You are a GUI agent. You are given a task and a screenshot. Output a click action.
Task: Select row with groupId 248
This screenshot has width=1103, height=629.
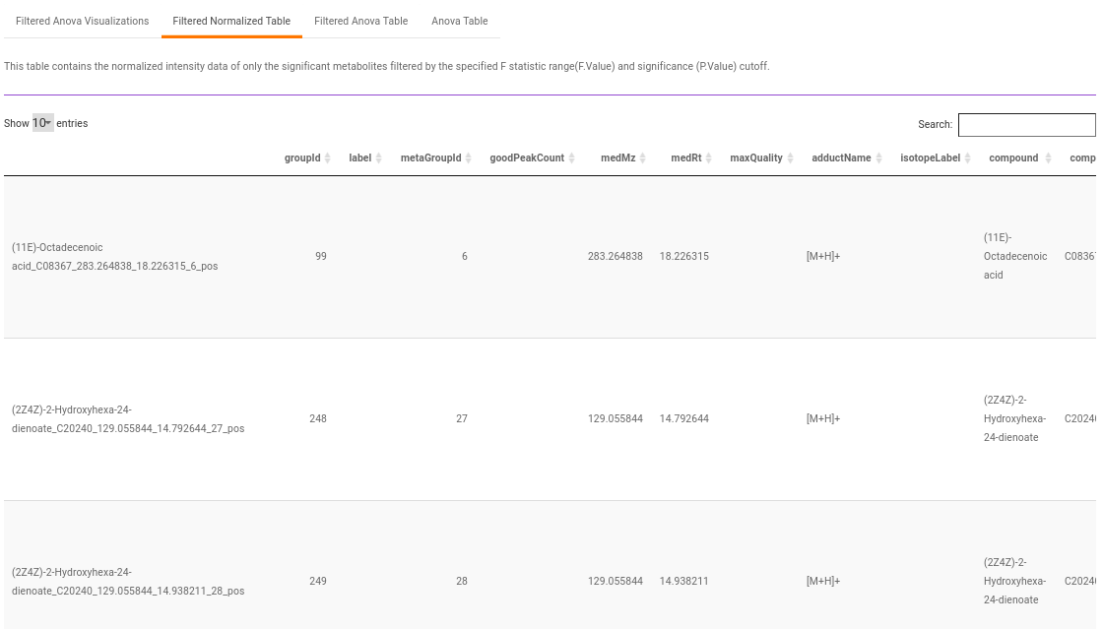551,419
